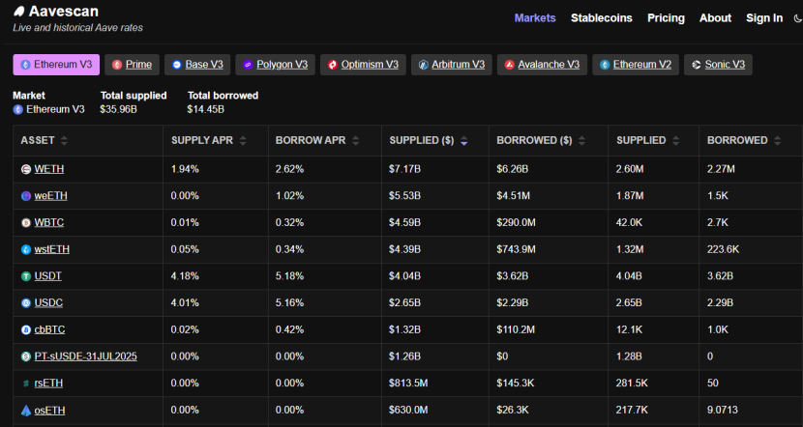Switch to Base V3 market tab
This screenshot has width=803, height=427.
tap(197, 65)
